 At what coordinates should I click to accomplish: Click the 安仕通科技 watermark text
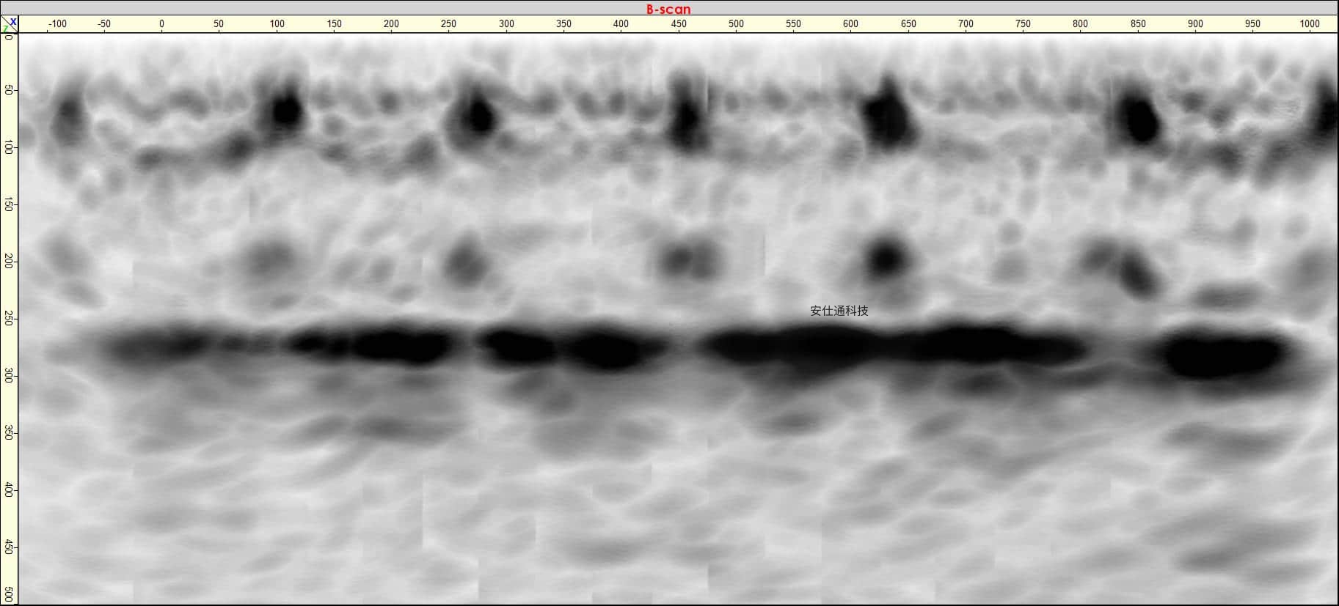point(839,311)
